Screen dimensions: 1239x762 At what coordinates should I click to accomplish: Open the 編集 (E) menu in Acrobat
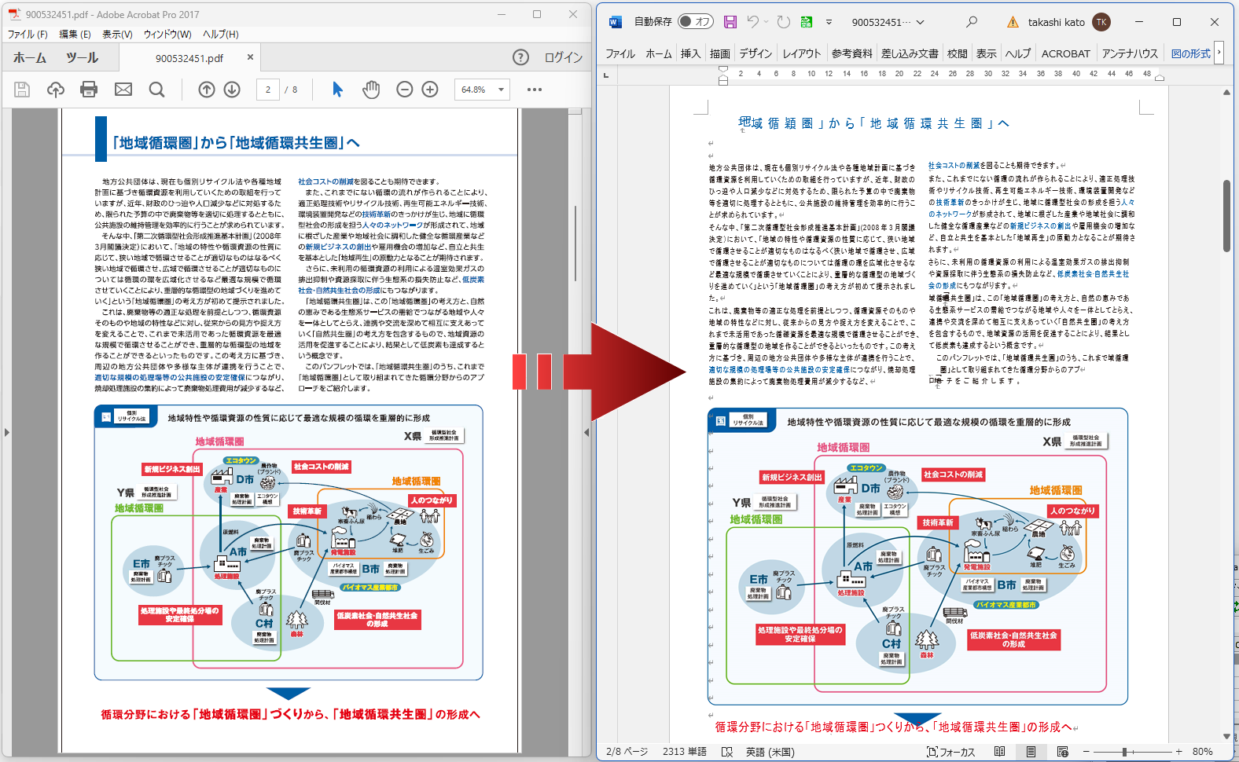pyautogui.click(x=75, y=35)
